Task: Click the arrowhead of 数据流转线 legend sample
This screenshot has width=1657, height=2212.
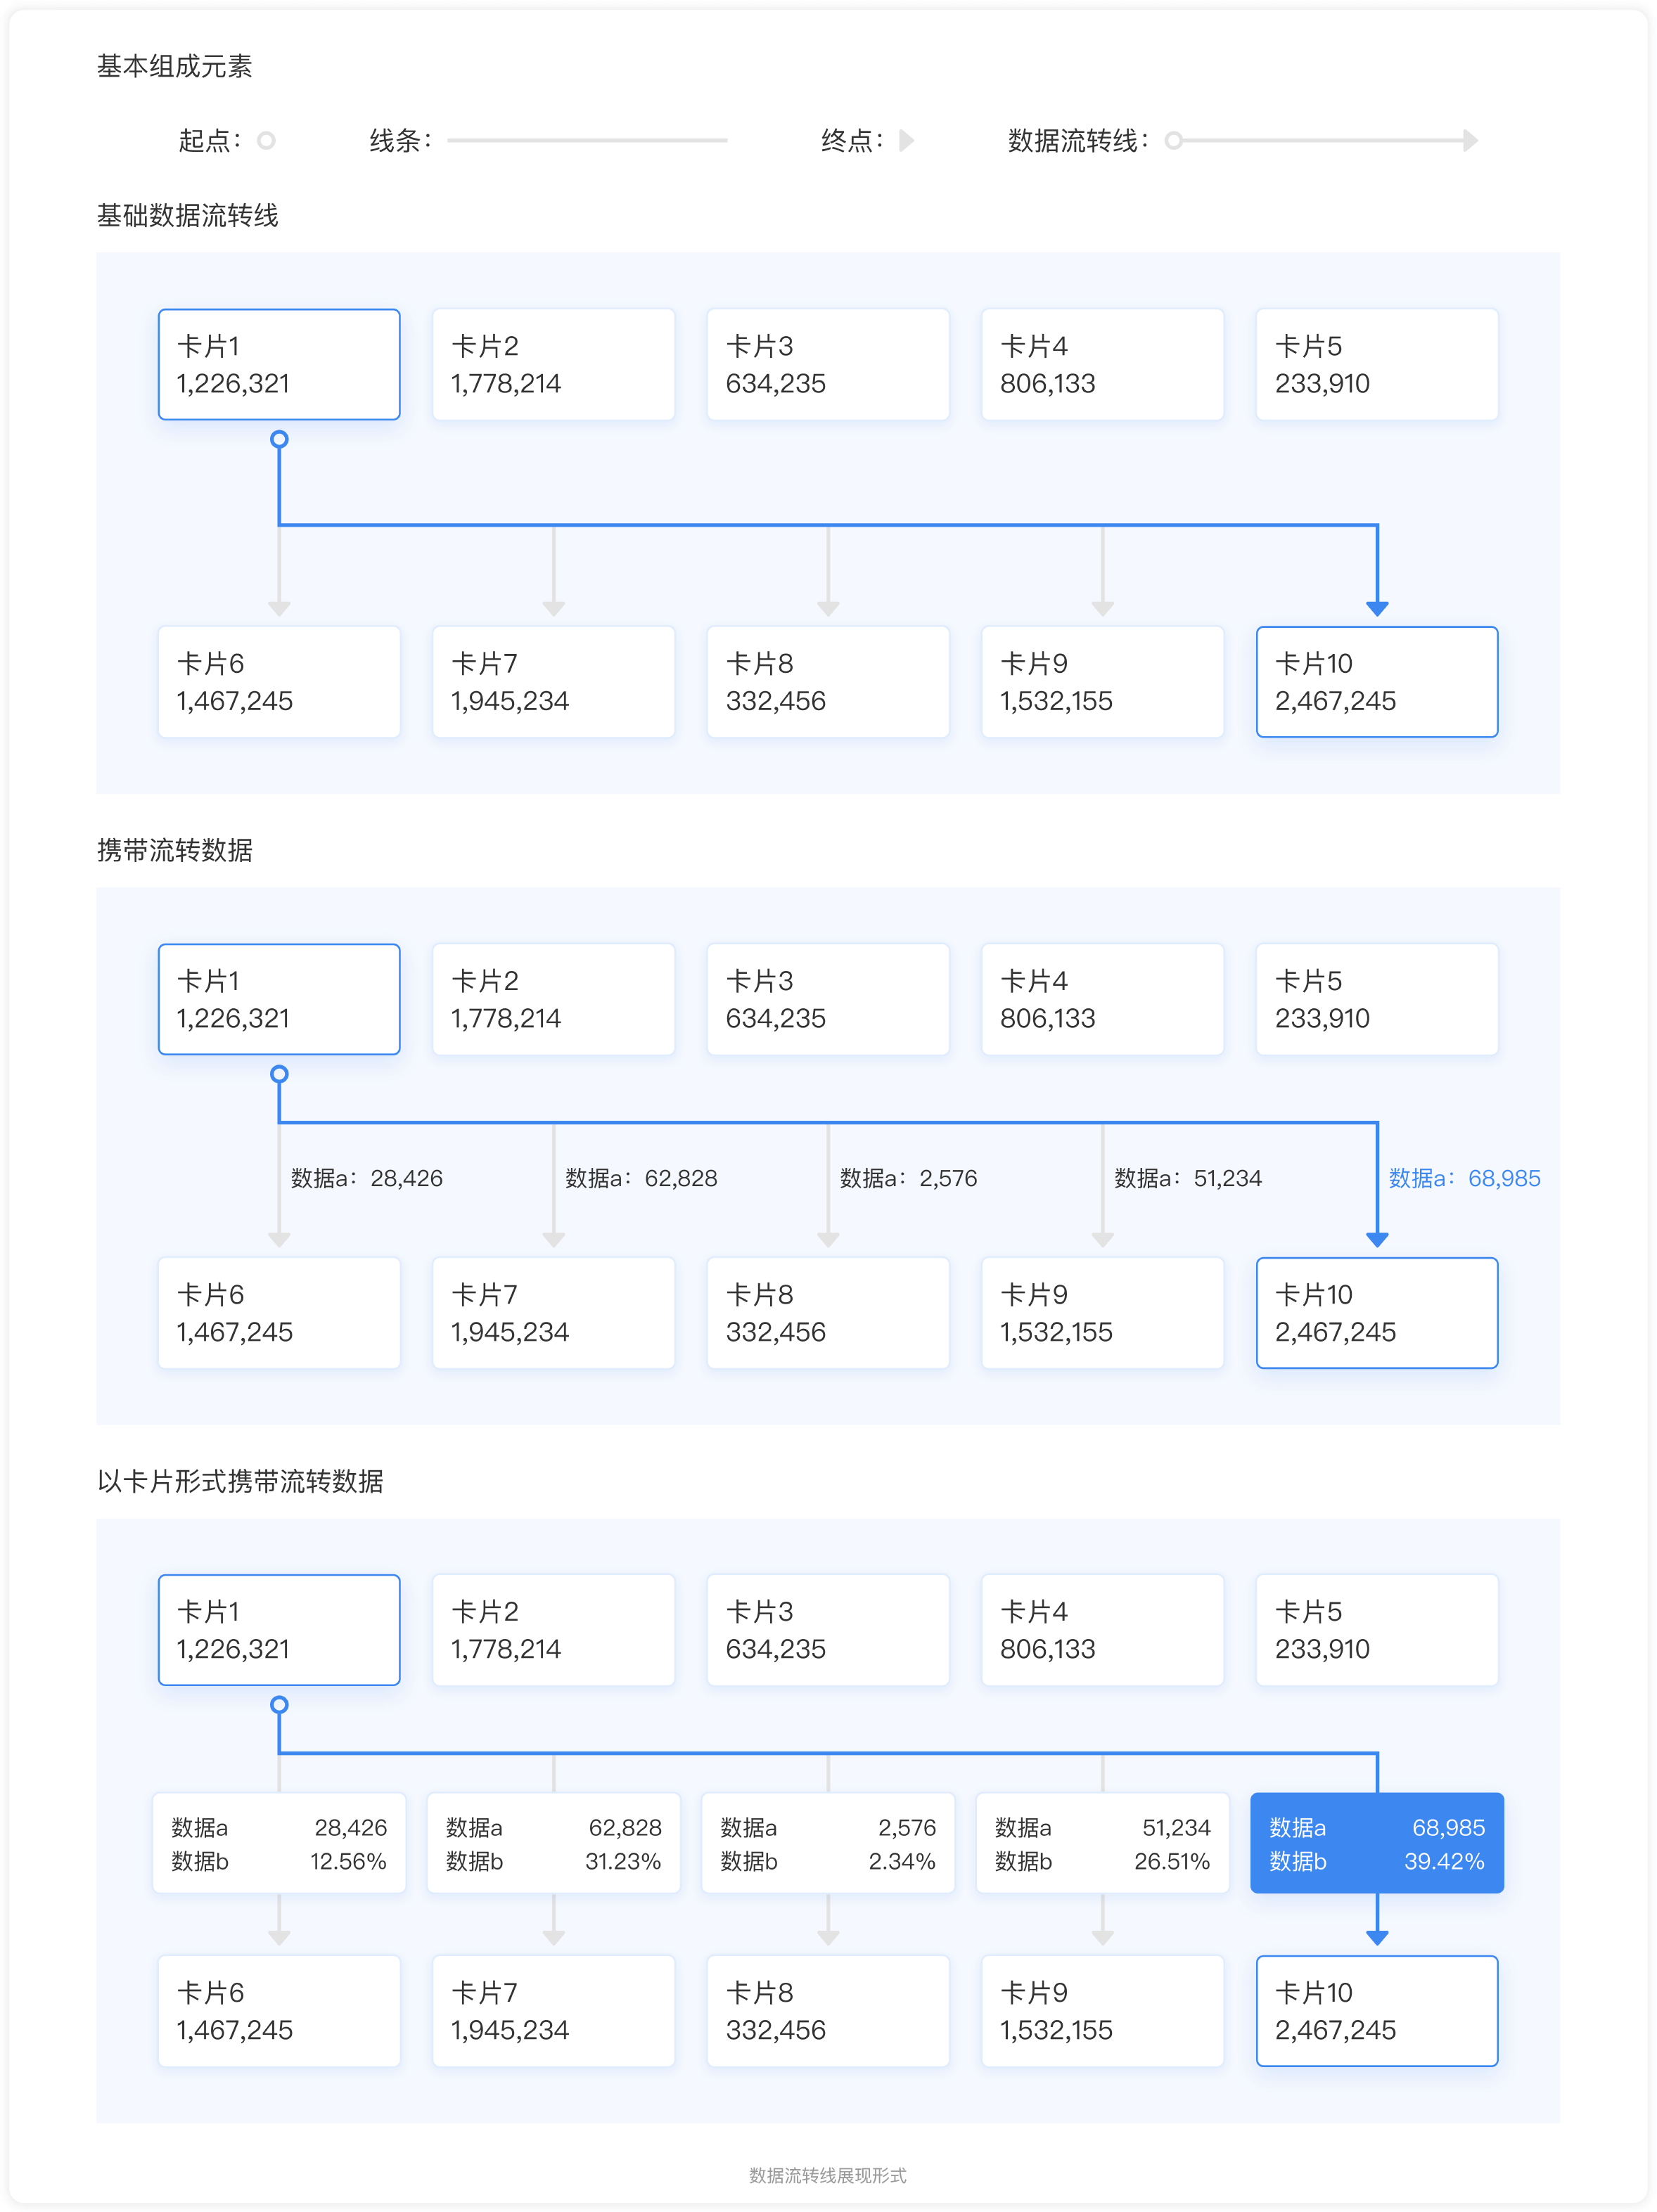Action: [x=1470, y=140]
